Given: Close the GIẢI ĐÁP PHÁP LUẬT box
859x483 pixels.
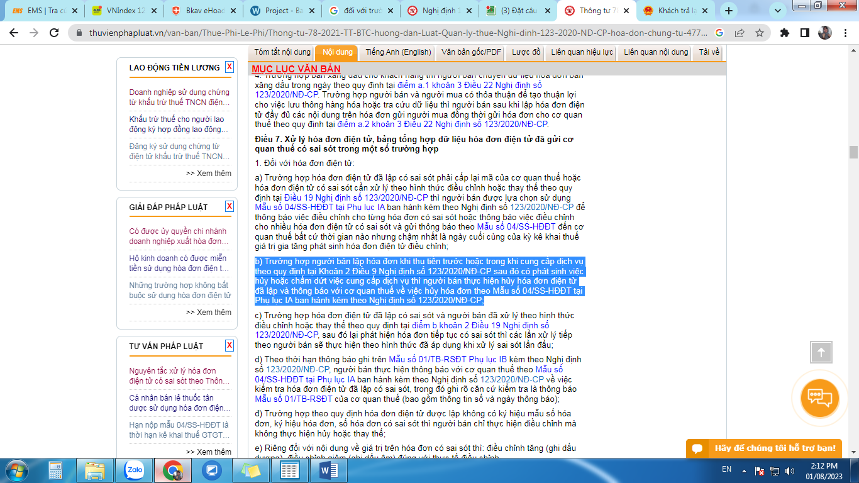Looking at the screenshot, I should (230, 206).
